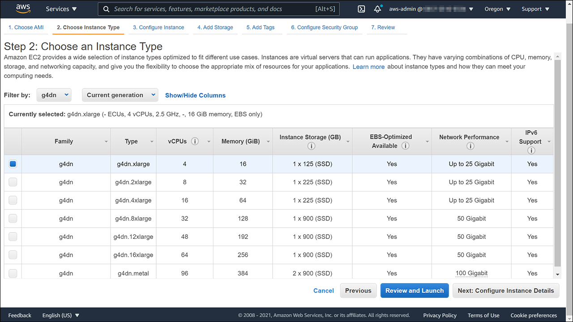Show info for Network Performance column
This screenshot has width=573, height=322.
[x=470, y=146]
